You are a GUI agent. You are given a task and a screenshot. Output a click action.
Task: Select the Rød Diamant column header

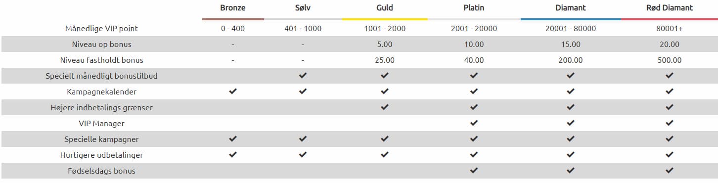(x=670, y=8)
